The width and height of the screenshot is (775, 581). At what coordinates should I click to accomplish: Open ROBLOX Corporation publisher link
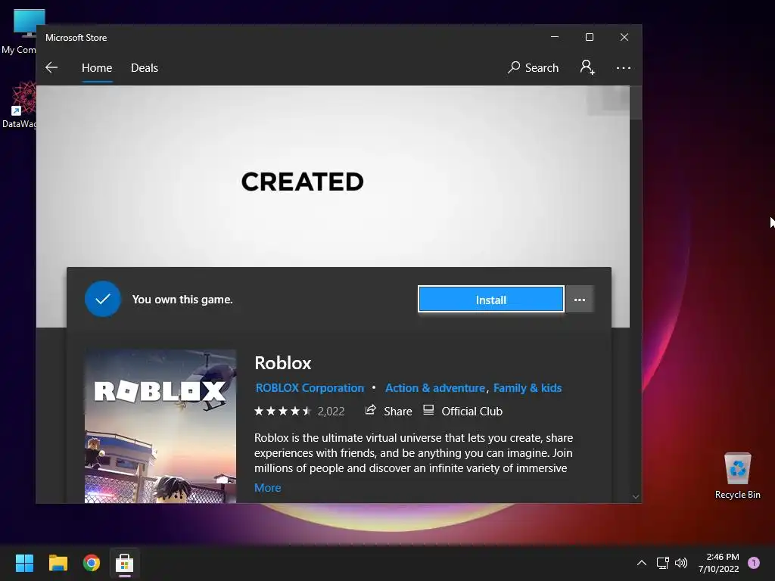[x=310, y=388]
